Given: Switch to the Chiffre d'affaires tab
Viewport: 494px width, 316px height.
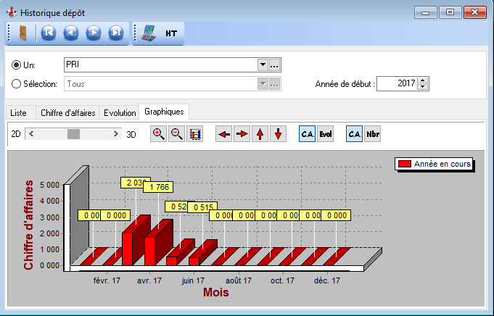Looking at the screenshot, I should coord(67,113).
